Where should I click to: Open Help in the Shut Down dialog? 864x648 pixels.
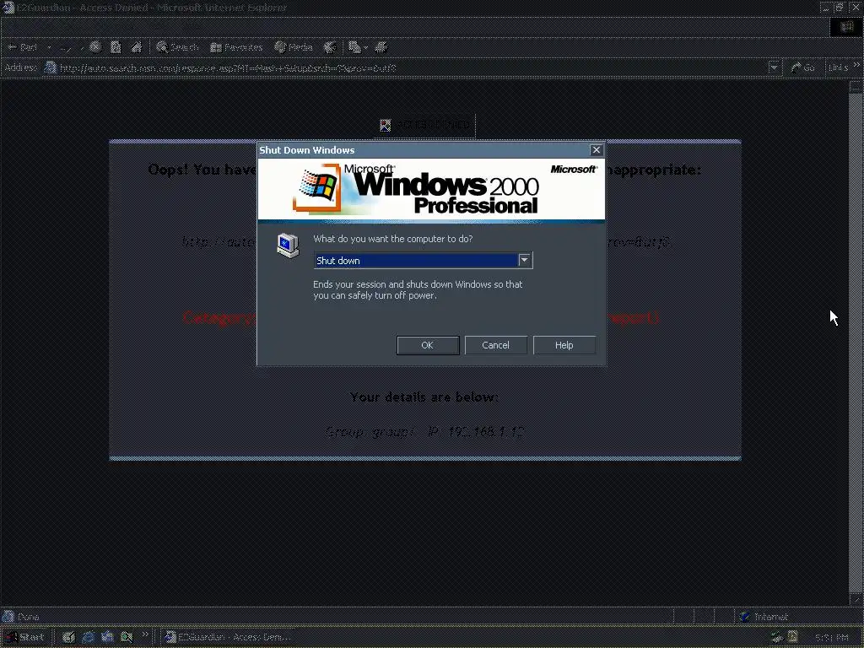[x=564, y=345]
